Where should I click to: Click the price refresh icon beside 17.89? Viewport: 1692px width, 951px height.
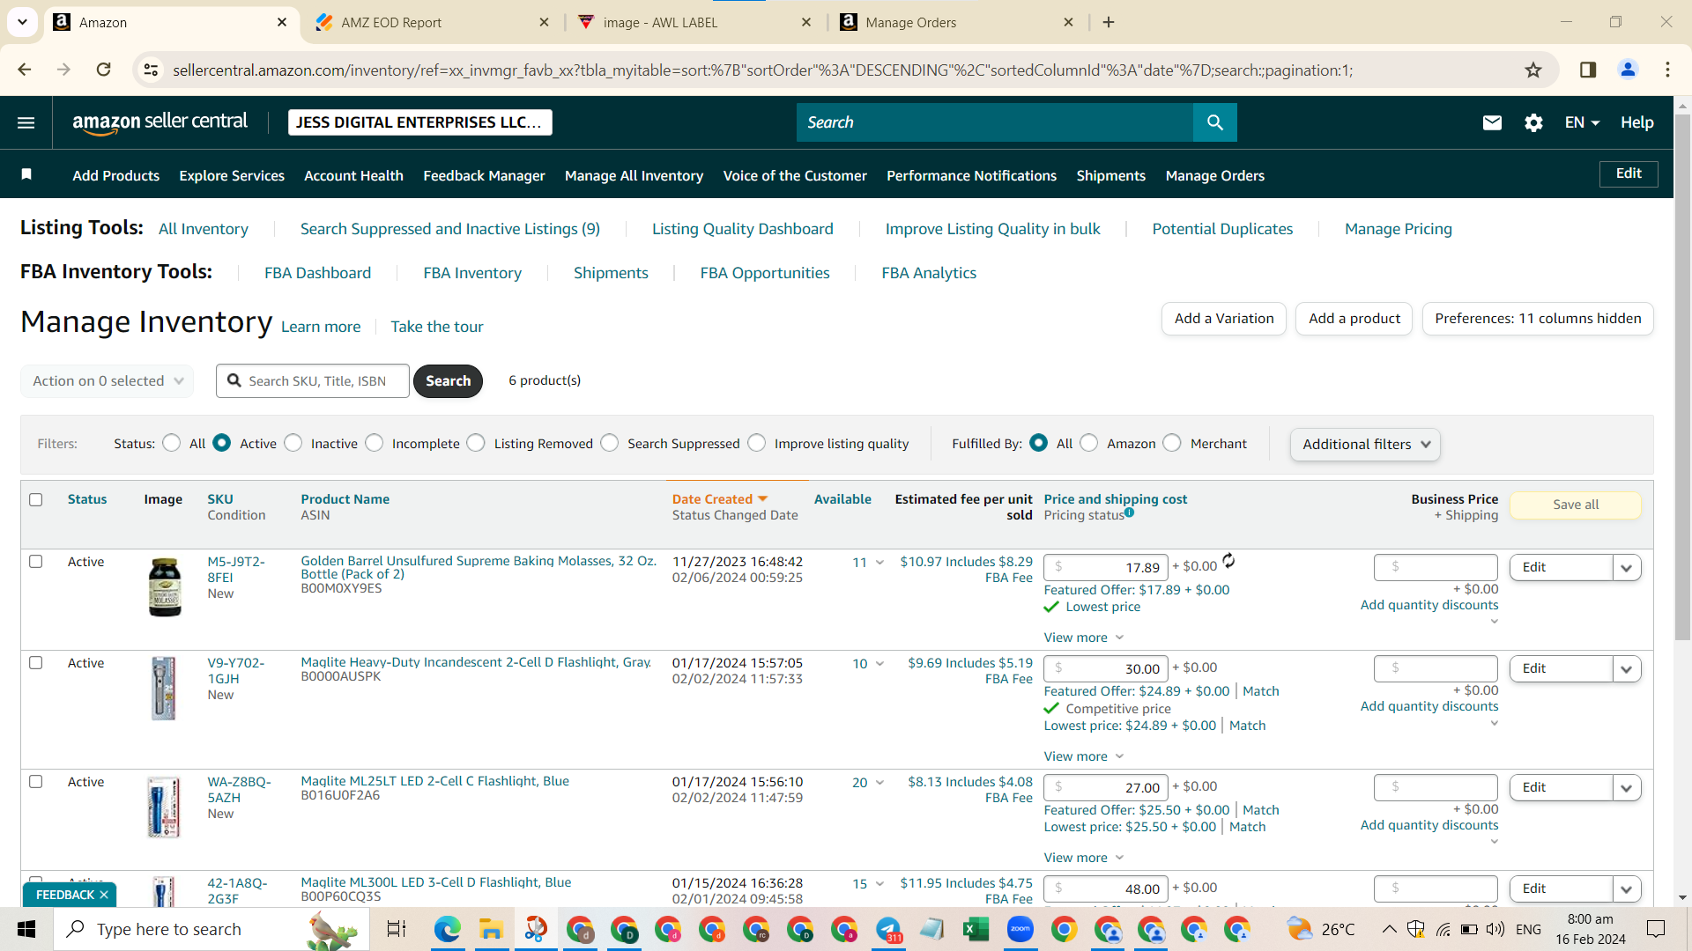coord(1228,561)
